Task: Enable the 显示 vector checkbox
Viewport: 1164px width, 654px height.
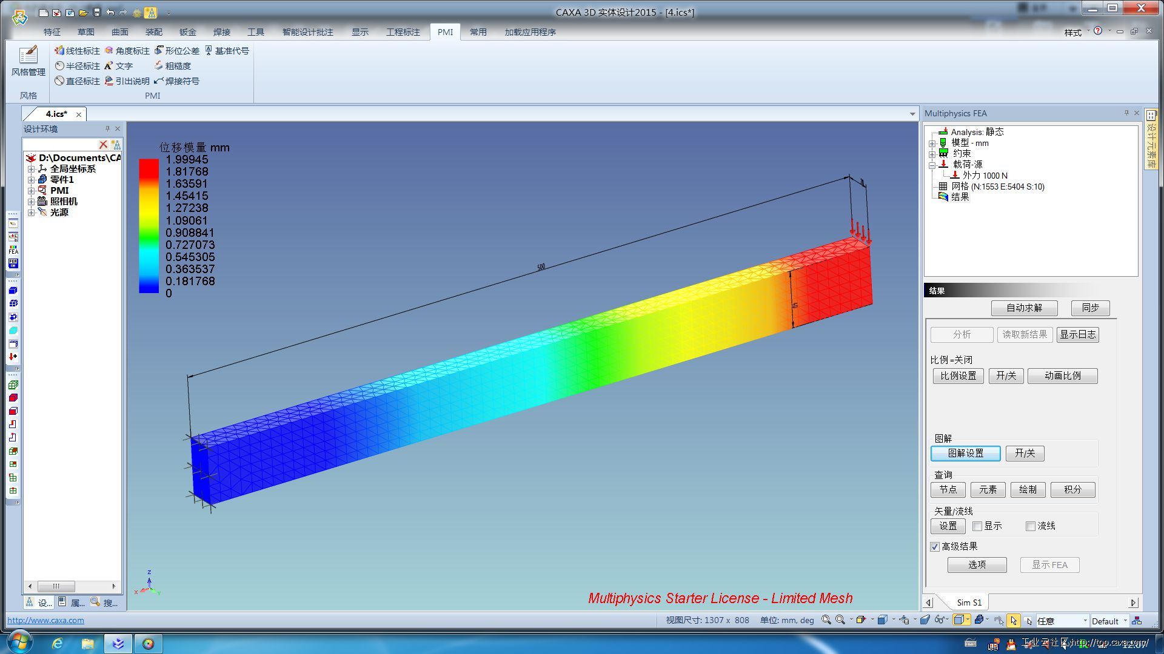Action: (x=977, y=526)
